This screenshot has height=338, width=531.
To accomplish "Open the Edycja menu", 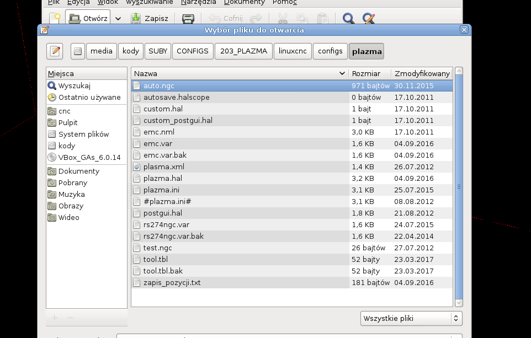I will pos(78,2).
